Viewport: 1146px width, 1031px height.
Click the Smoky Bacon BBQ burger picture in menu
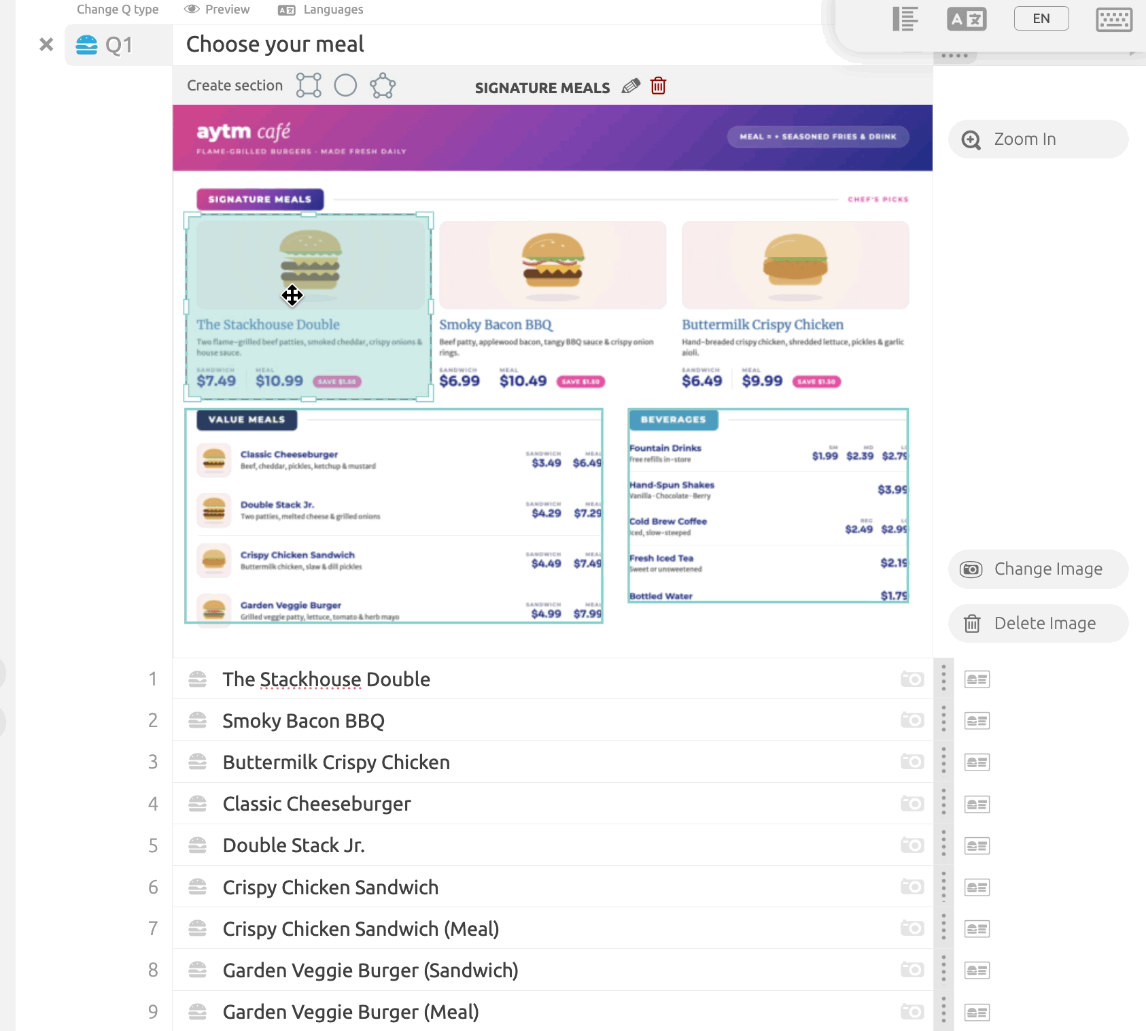pos(553,265)
